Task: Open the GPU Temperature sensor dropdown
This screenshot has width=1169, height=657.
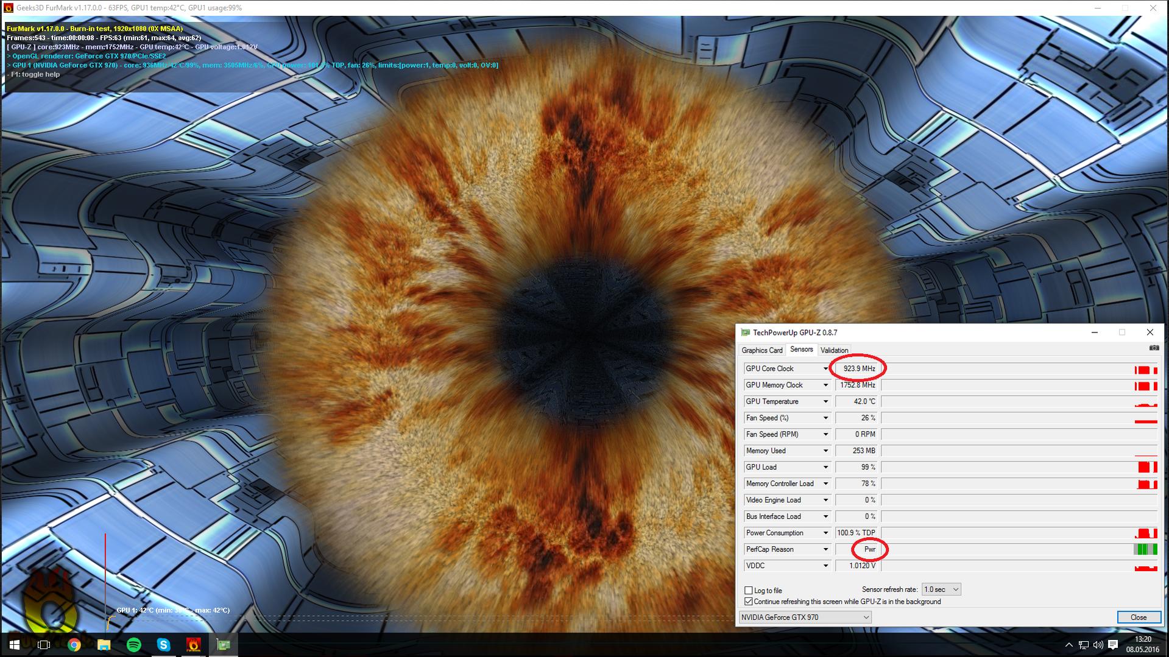Action: coord(825,402)
